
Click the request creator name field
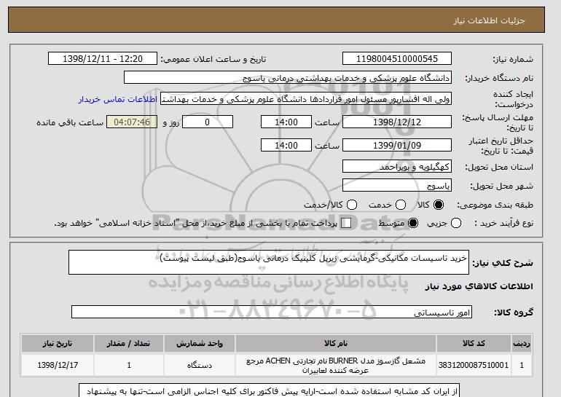click(x=306, y=99)
